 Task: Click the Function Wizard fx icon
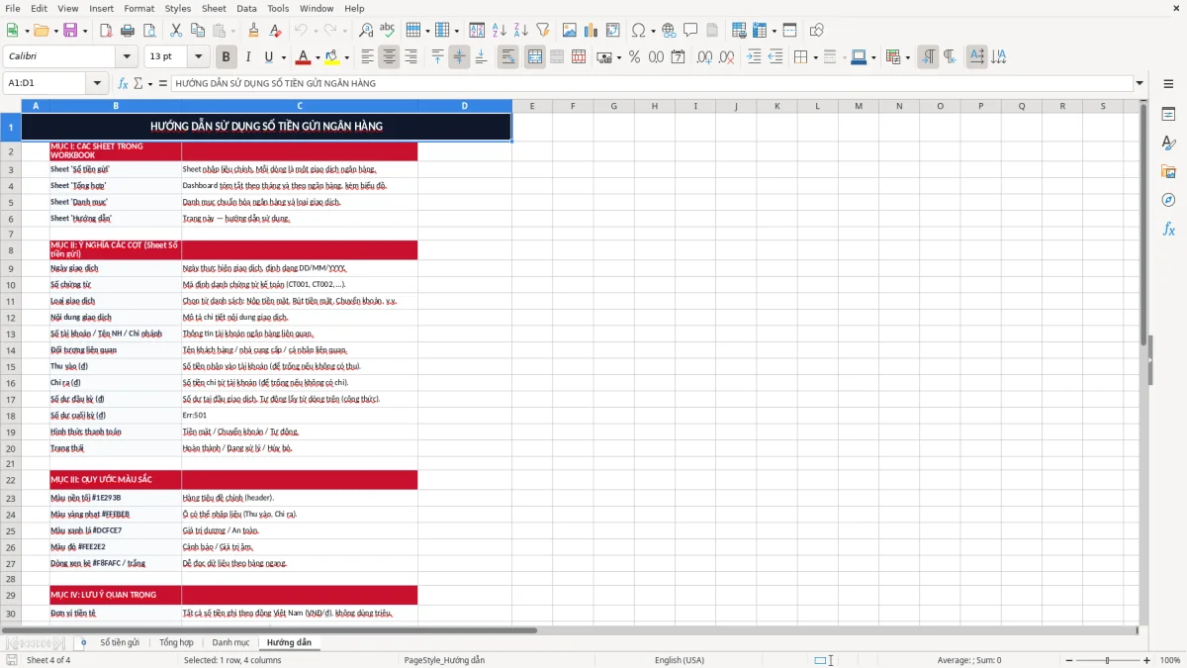point(124,83)
